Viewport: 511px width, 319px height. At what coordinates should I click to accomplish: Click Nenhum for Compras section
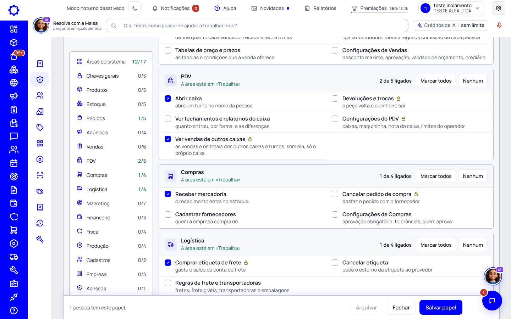point(473,176)
